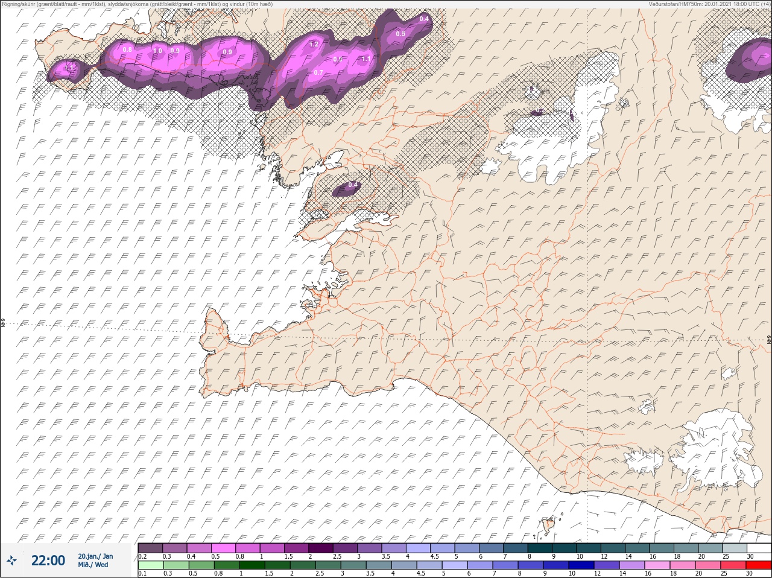
Task: Click the 'Mið./ Wed' weekday text
Action: 93,565
